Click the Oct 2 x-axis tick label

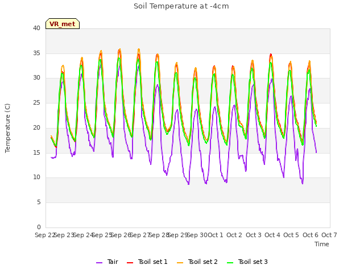234,235
